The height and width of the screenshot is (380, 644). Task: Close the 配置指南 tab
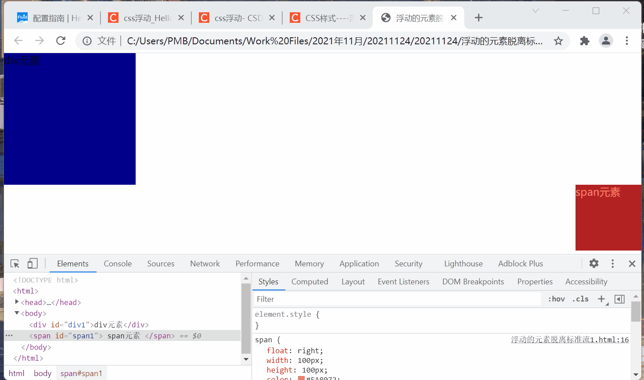[x=90, y=18]
